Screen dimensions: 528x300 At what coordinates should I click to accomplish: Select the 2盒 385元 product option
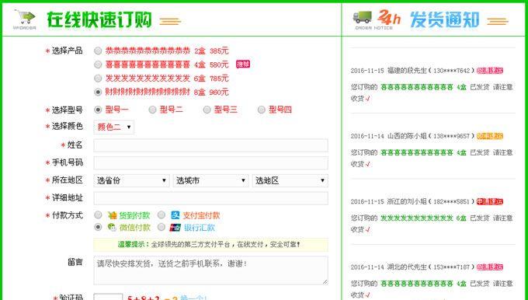coord(98,51)
